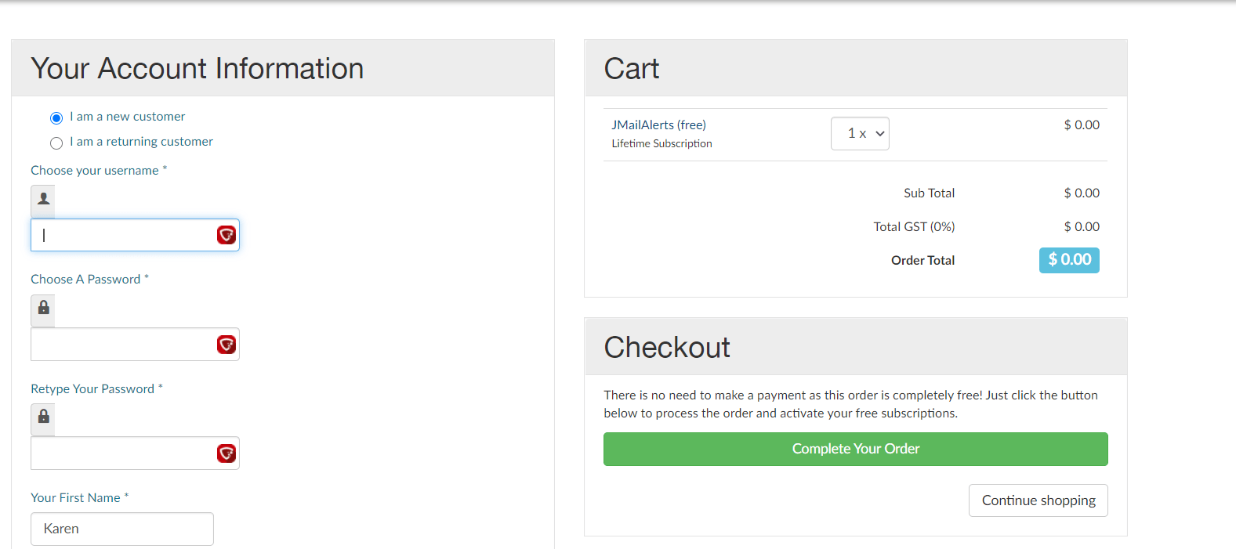The width and height of the screenshot is (1236, 549).
Task: Click the Lifetime Subscription text
Action: tap(661, 144)
